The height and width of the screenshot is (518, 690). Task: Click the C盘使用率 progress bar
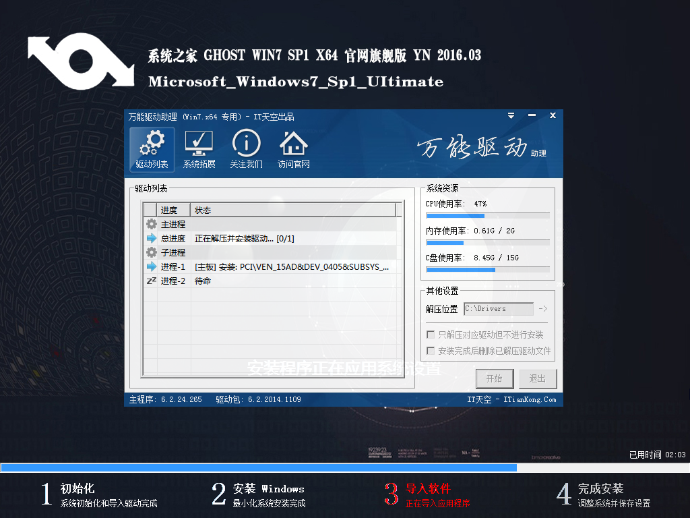[x=488, y=270]
